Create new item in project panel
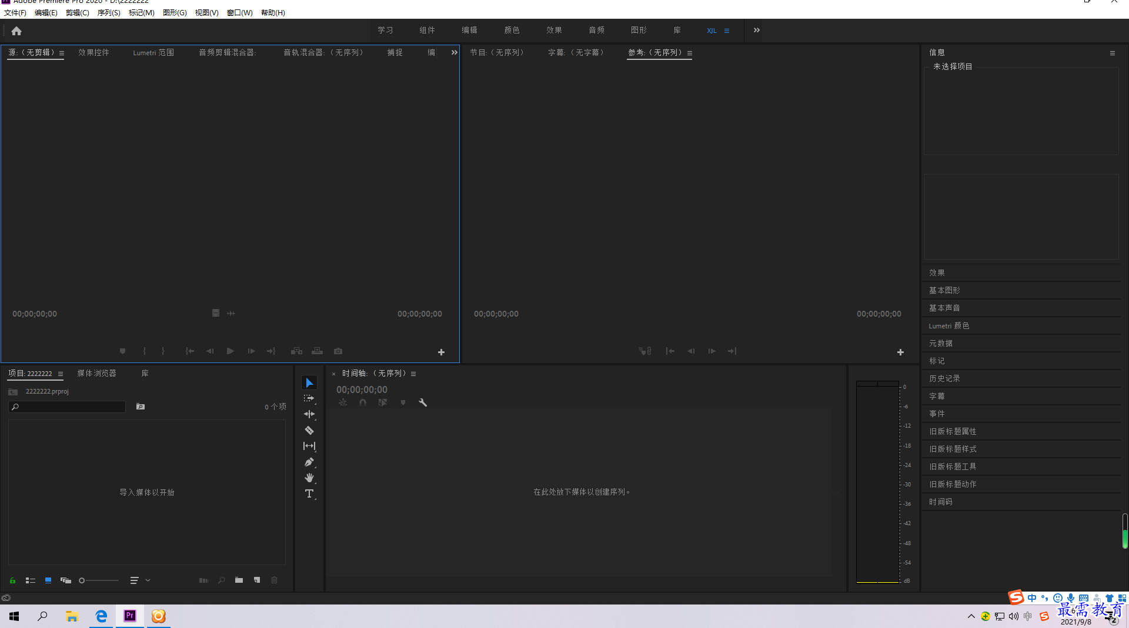Image resolution: width=1129 pixels, height=628 pixels. [x=257, y=580]
